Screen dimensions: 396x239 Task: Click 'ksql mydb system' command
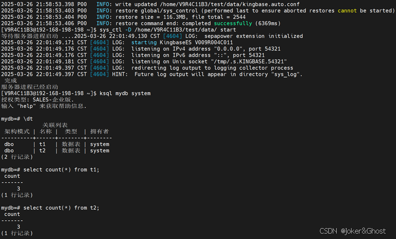[125, 93]
